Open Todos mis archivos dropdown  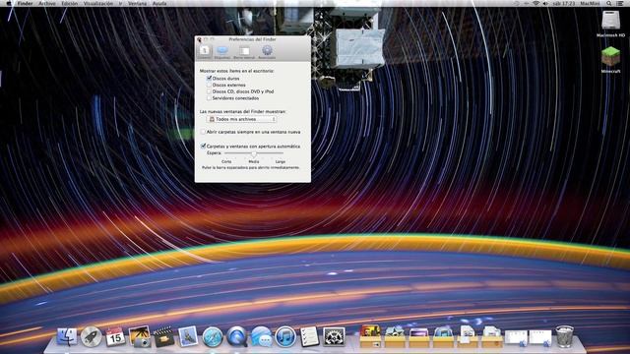click(x=241, y=119)
